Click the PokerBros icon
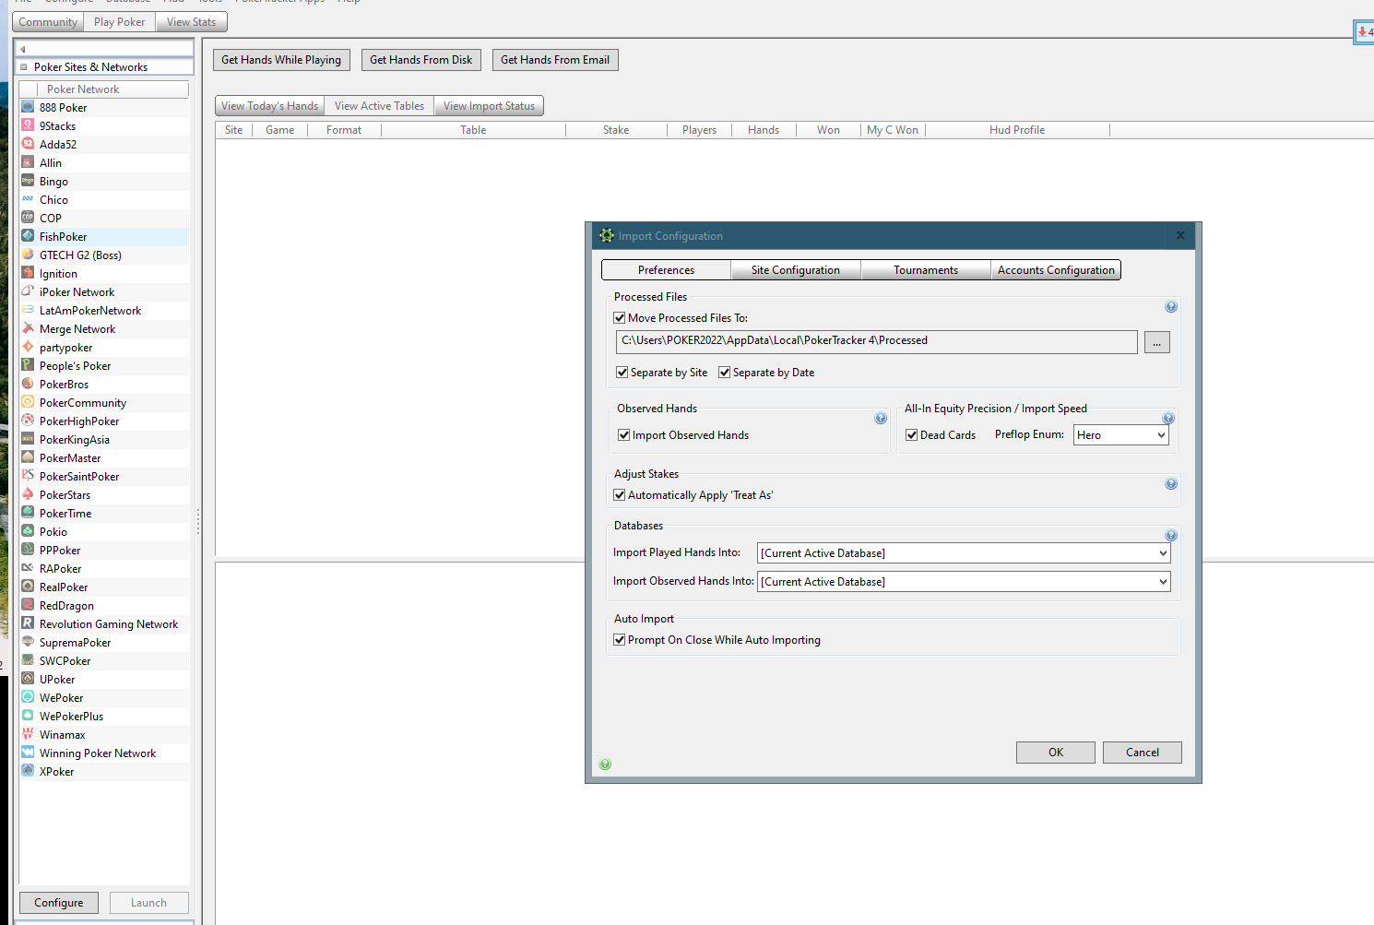Screen dimensions: 1374x925 coord(28,384)
